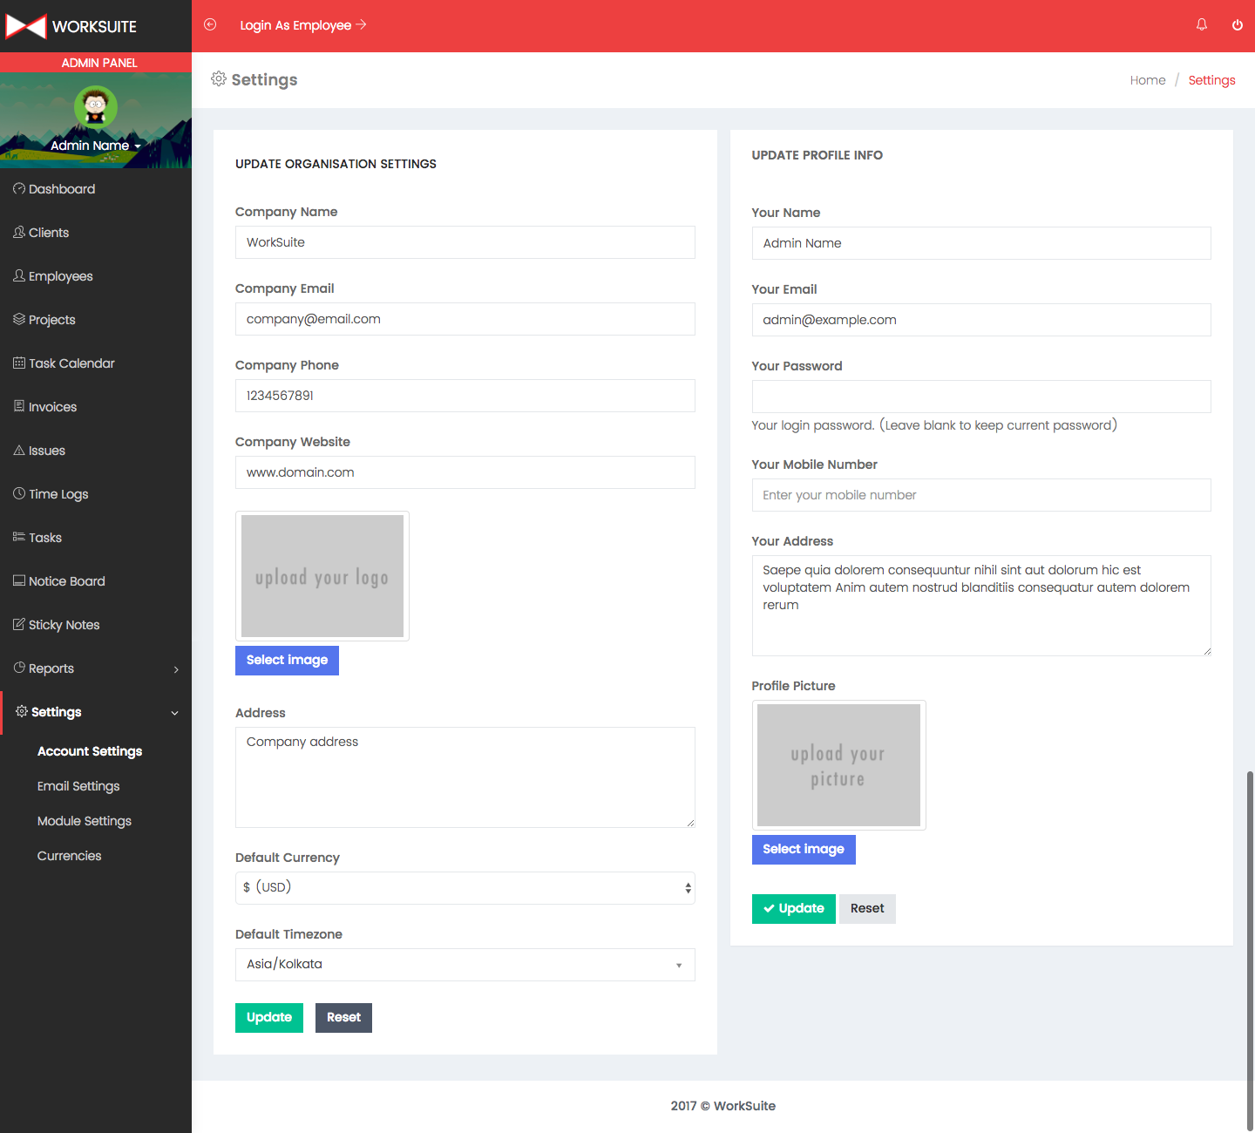Click the back arrow circle icon

(210, 24)
